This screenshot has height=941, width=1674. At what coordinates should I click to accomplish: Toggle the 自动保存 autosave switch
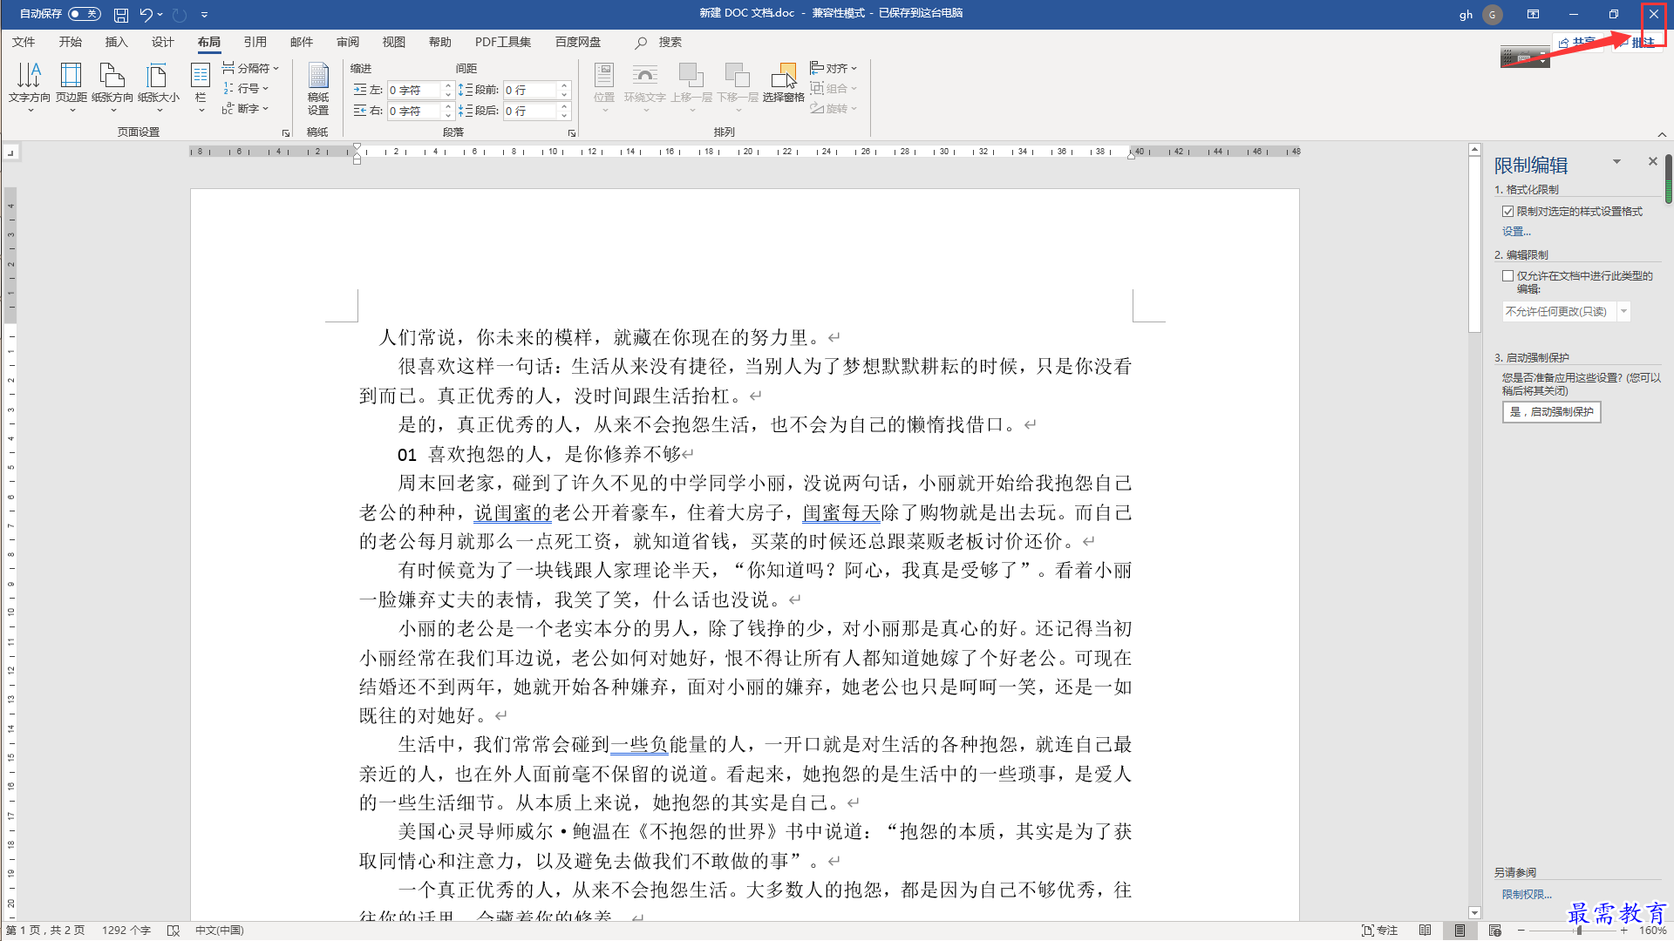click(85, 14)
